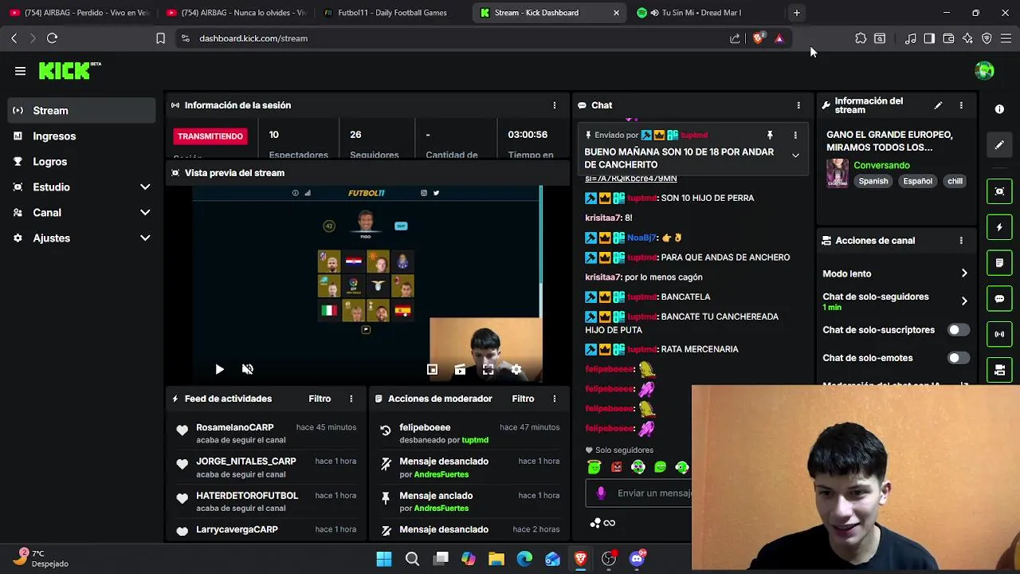
Task: Unmute the stream preview audio
Action: point(248,369)
